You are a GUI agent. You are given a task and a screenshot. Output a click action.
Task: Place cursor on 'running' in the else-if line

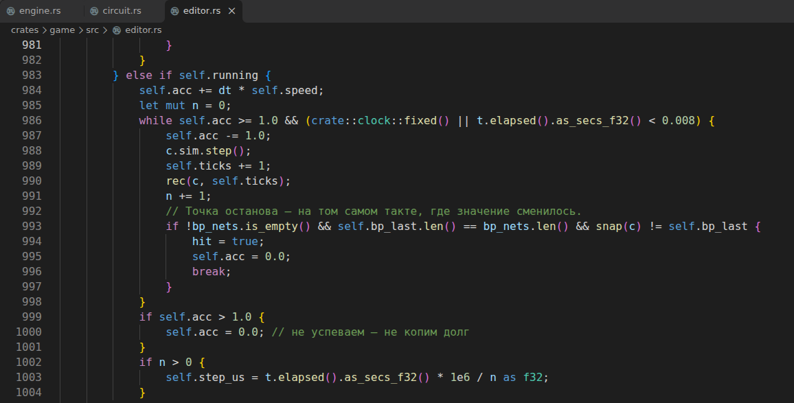pyautogui.click(x=235, y=76)
